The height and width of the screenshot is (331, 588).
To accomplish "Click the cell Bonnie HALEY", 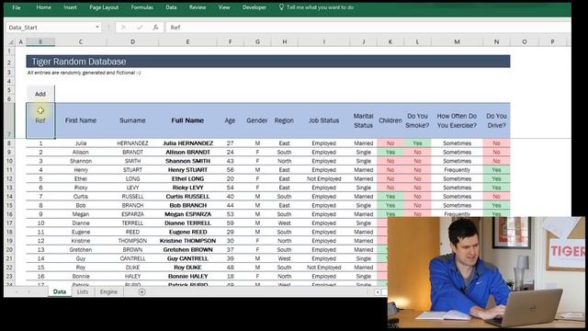I will click(187, 276).
